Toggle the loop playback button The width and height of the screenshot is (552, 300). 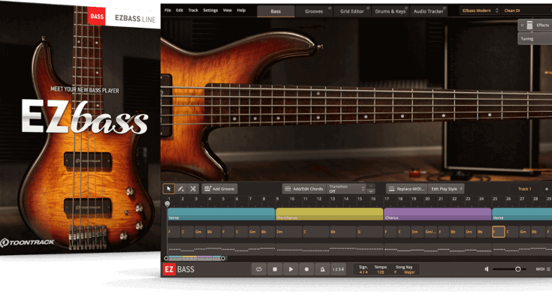(259, 268)
